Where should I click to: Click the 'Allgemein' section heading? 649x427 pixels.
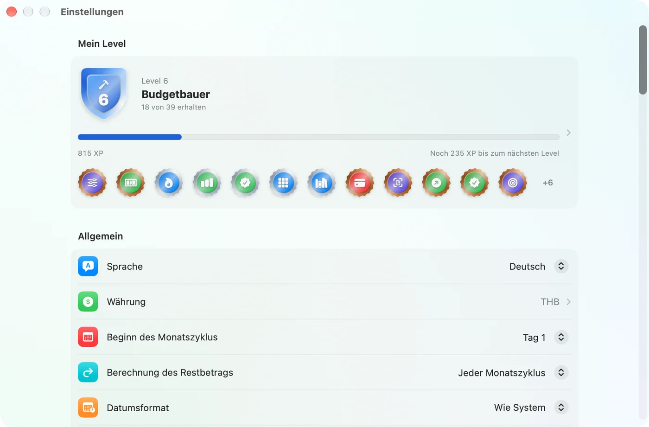101,236
